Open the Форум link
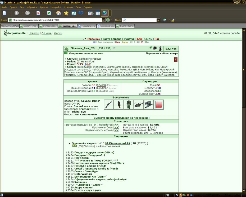The image size is (246, 197). [58, 33]
